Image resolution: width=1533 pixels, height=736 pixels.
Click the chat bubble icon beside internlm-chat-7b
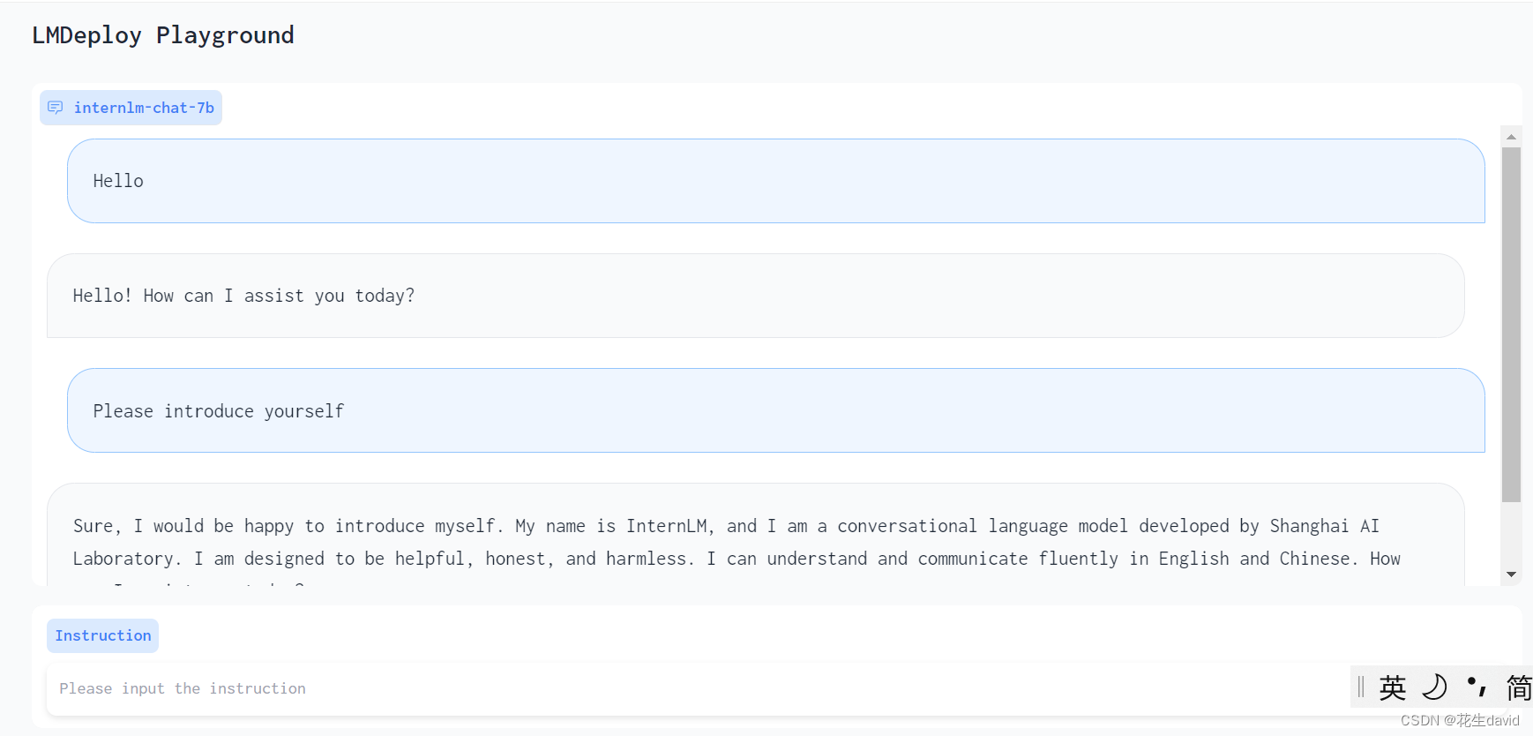55,108
